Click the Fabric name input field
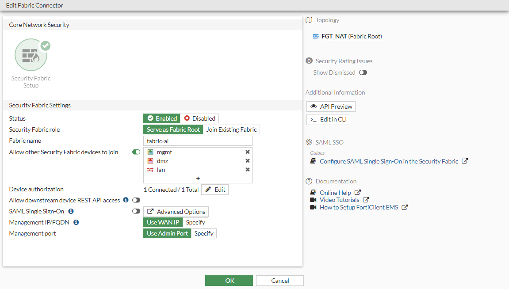The width and height of the screenshot is (509, 289). click(x=198, y=141)
